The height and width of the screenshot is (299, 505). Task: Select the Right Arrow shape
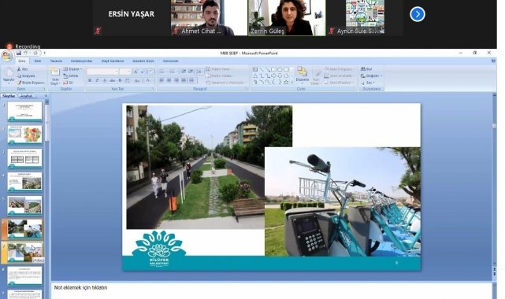click(273, 76)
